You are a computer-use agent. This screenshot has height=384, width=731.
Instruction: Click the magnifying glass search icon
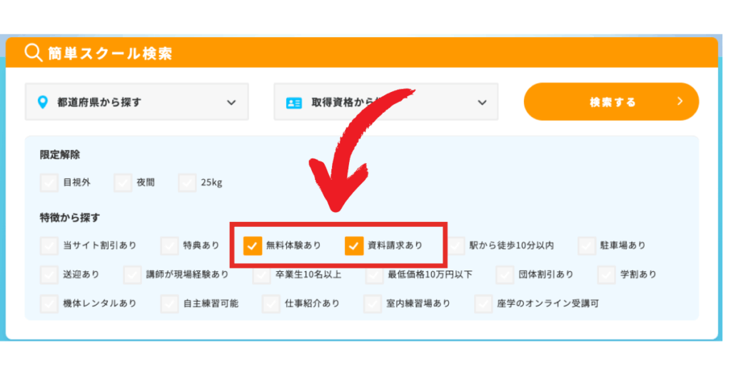34,53
